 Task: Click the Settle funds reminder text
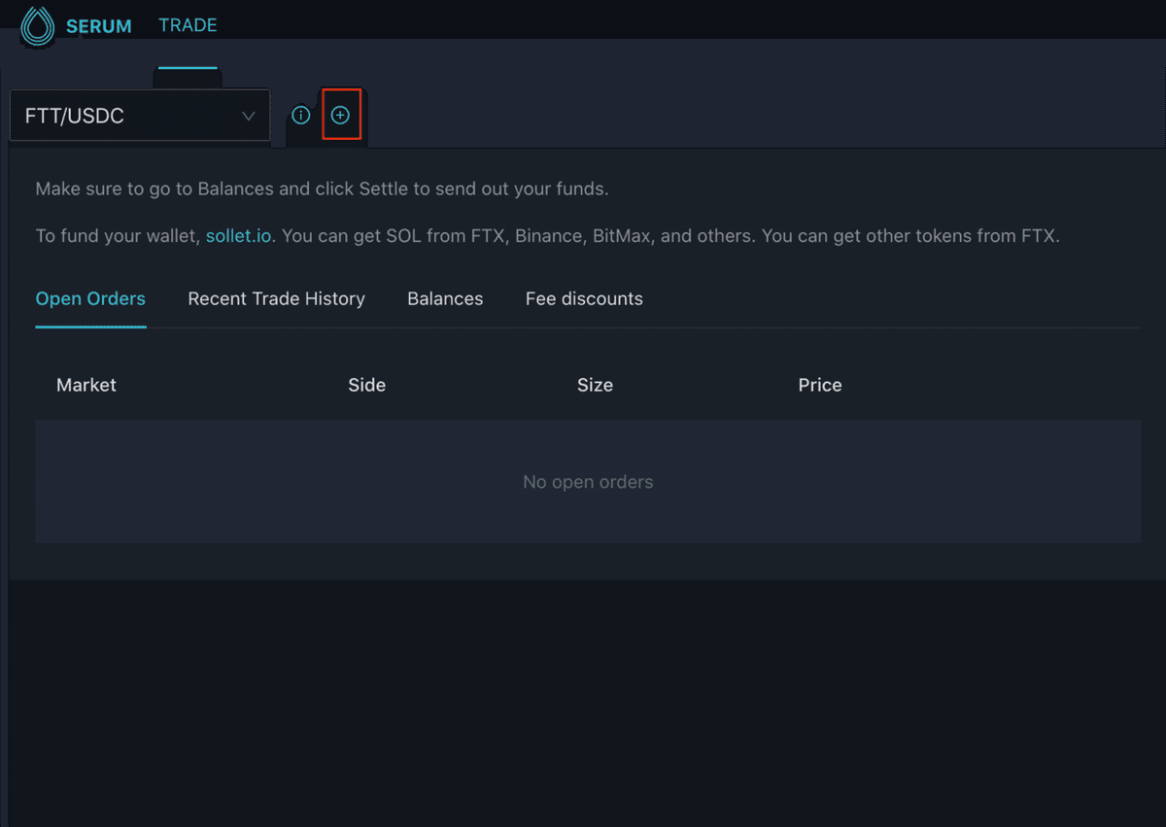322,189
